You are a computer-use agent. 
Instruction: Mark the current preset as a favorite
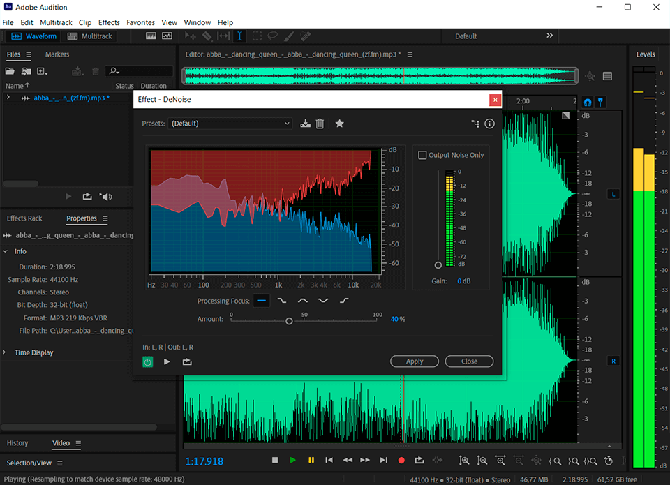(x=339, y=123)
